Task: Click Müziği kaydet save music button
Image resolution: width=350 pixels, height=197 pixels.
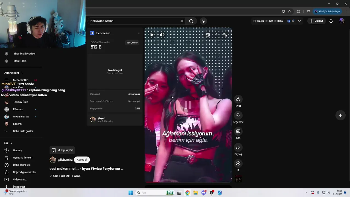Action: [62, 150]
